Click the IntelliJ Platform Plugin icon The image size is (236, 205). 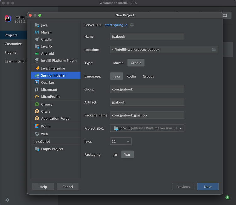[x=37, y=60]
